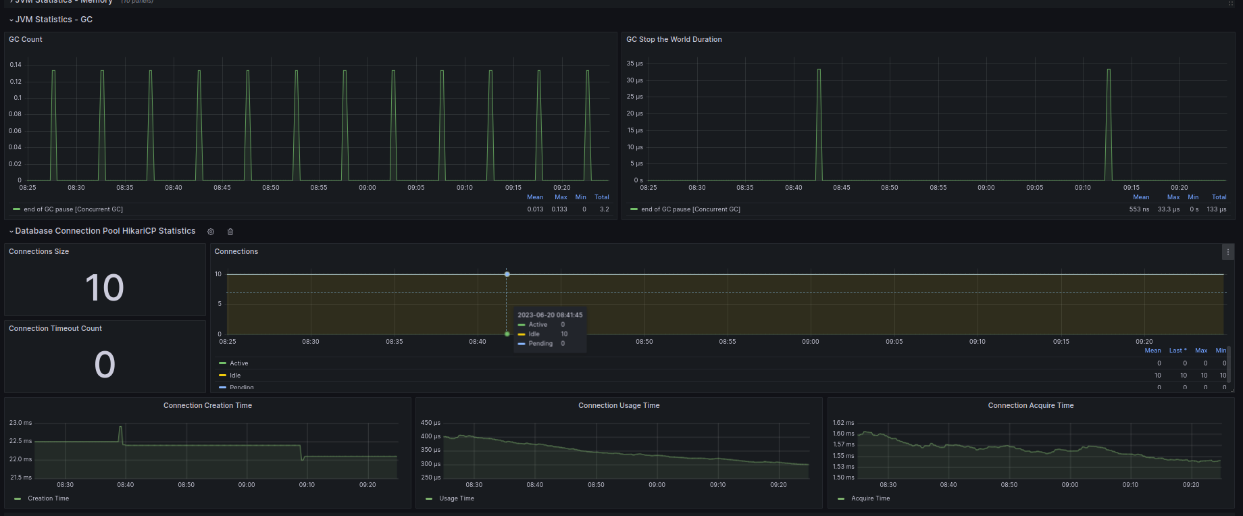Image resolution: width=1243 pixels, height=516 pixels.
Task: Click the trash icon to delete HikariCP row
Action: pyautogui.click(x=230, y=232)
